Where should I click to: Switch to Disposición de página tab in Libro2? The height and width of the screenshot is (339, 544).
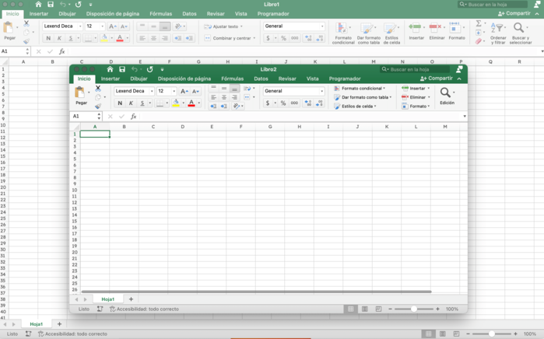(184, 79)
